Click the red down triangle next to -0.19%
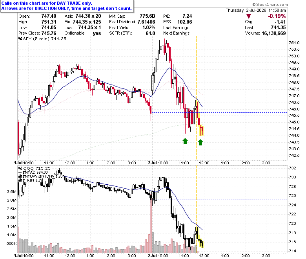This screenshot has width=306, height=259. pyautogui.click(x=248, y=16)
